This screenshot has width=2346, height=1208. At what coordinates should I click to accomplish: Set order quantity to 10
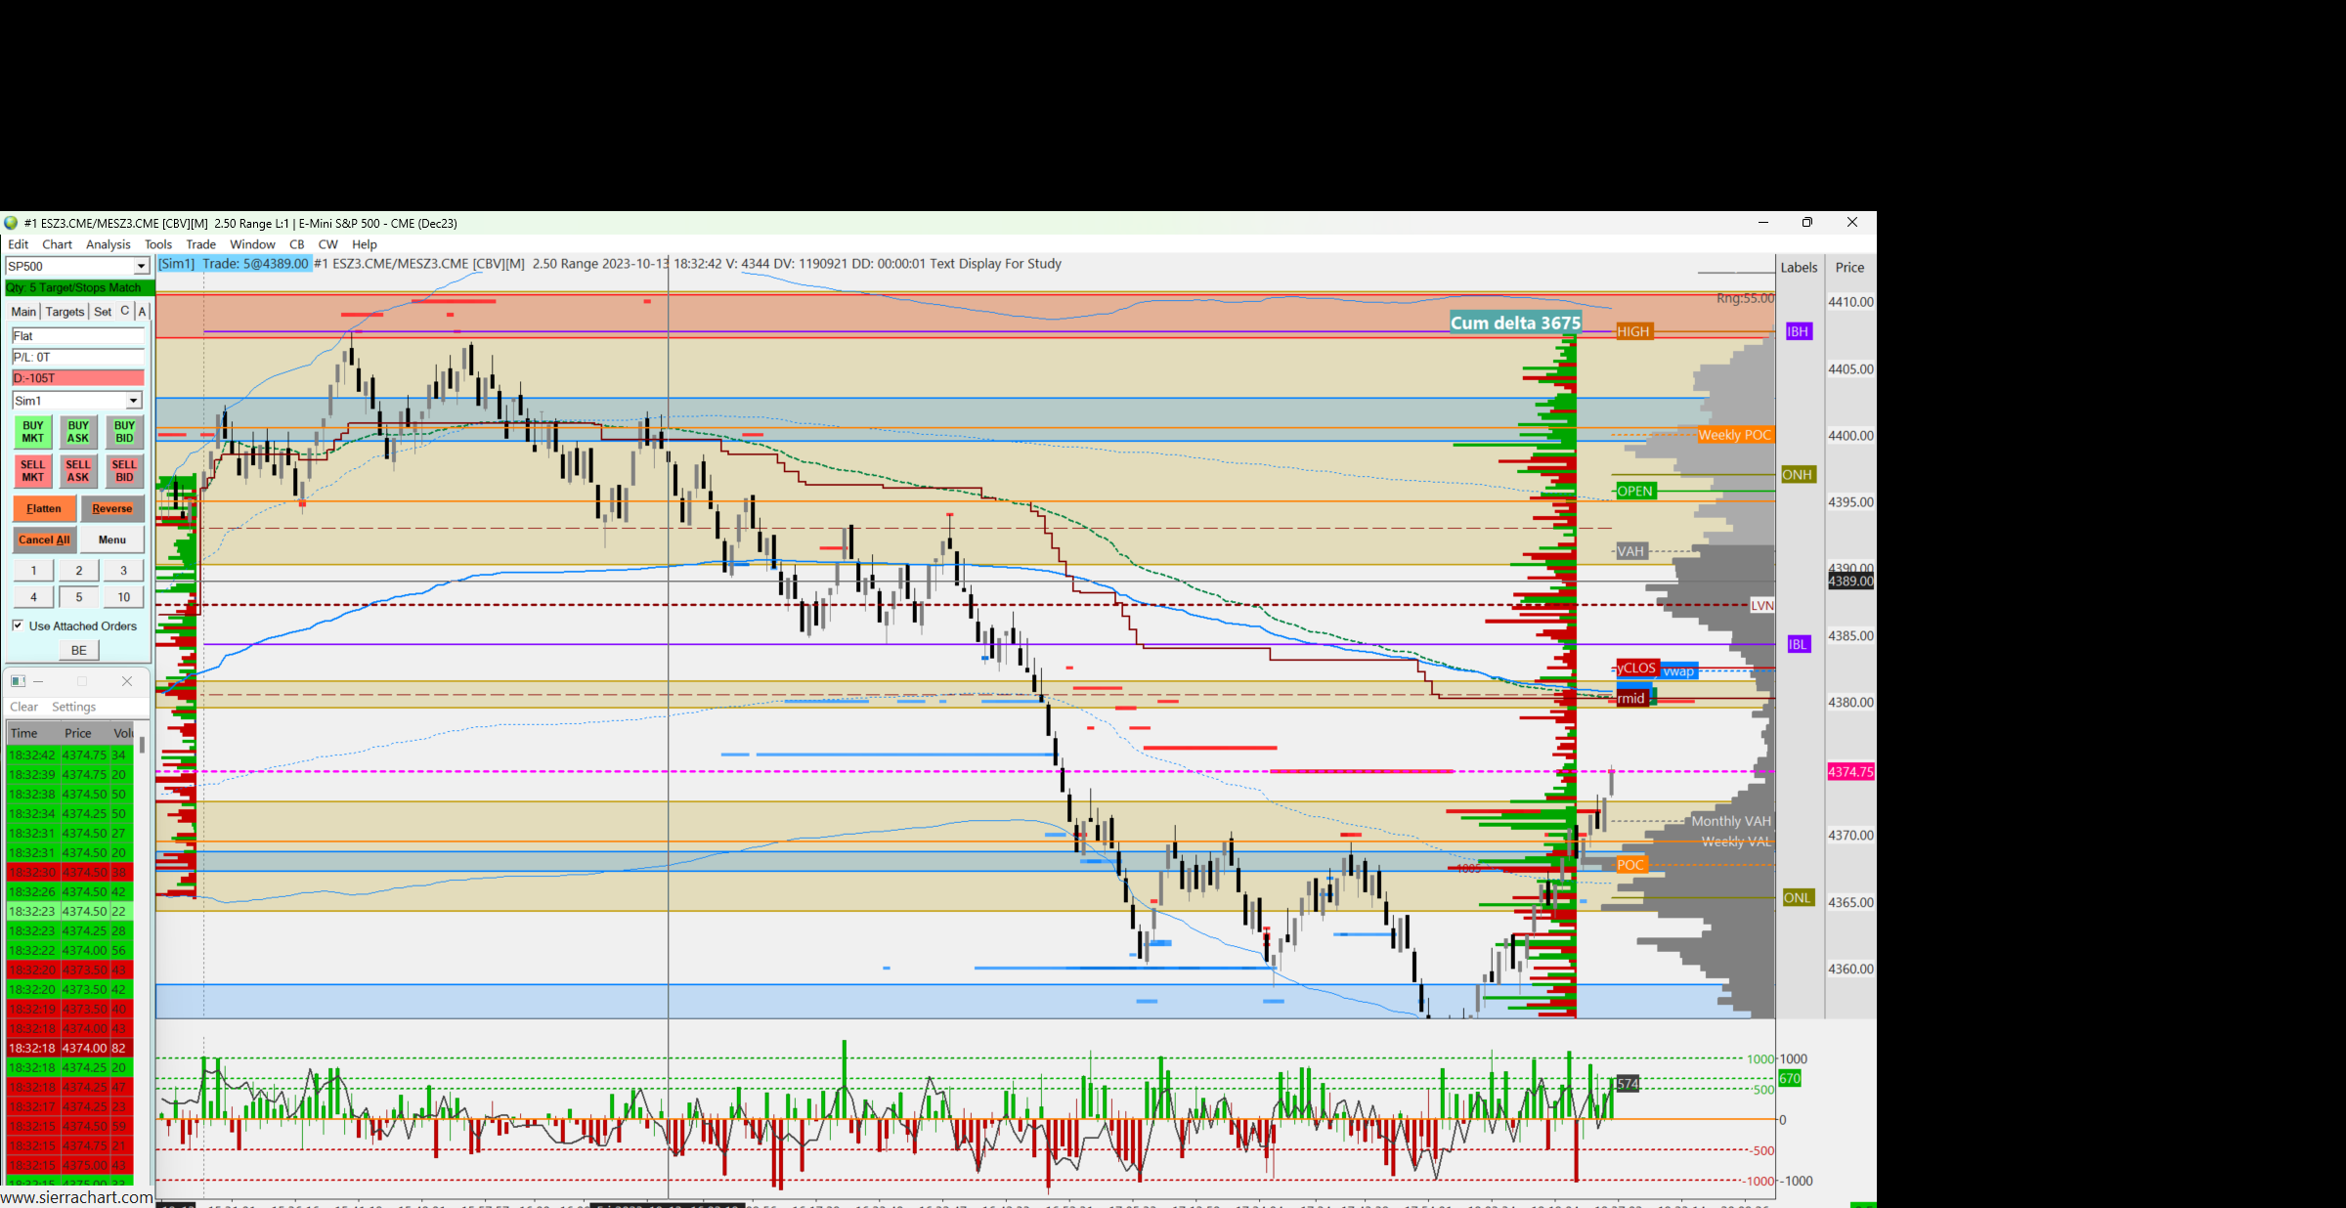[124, 597]
